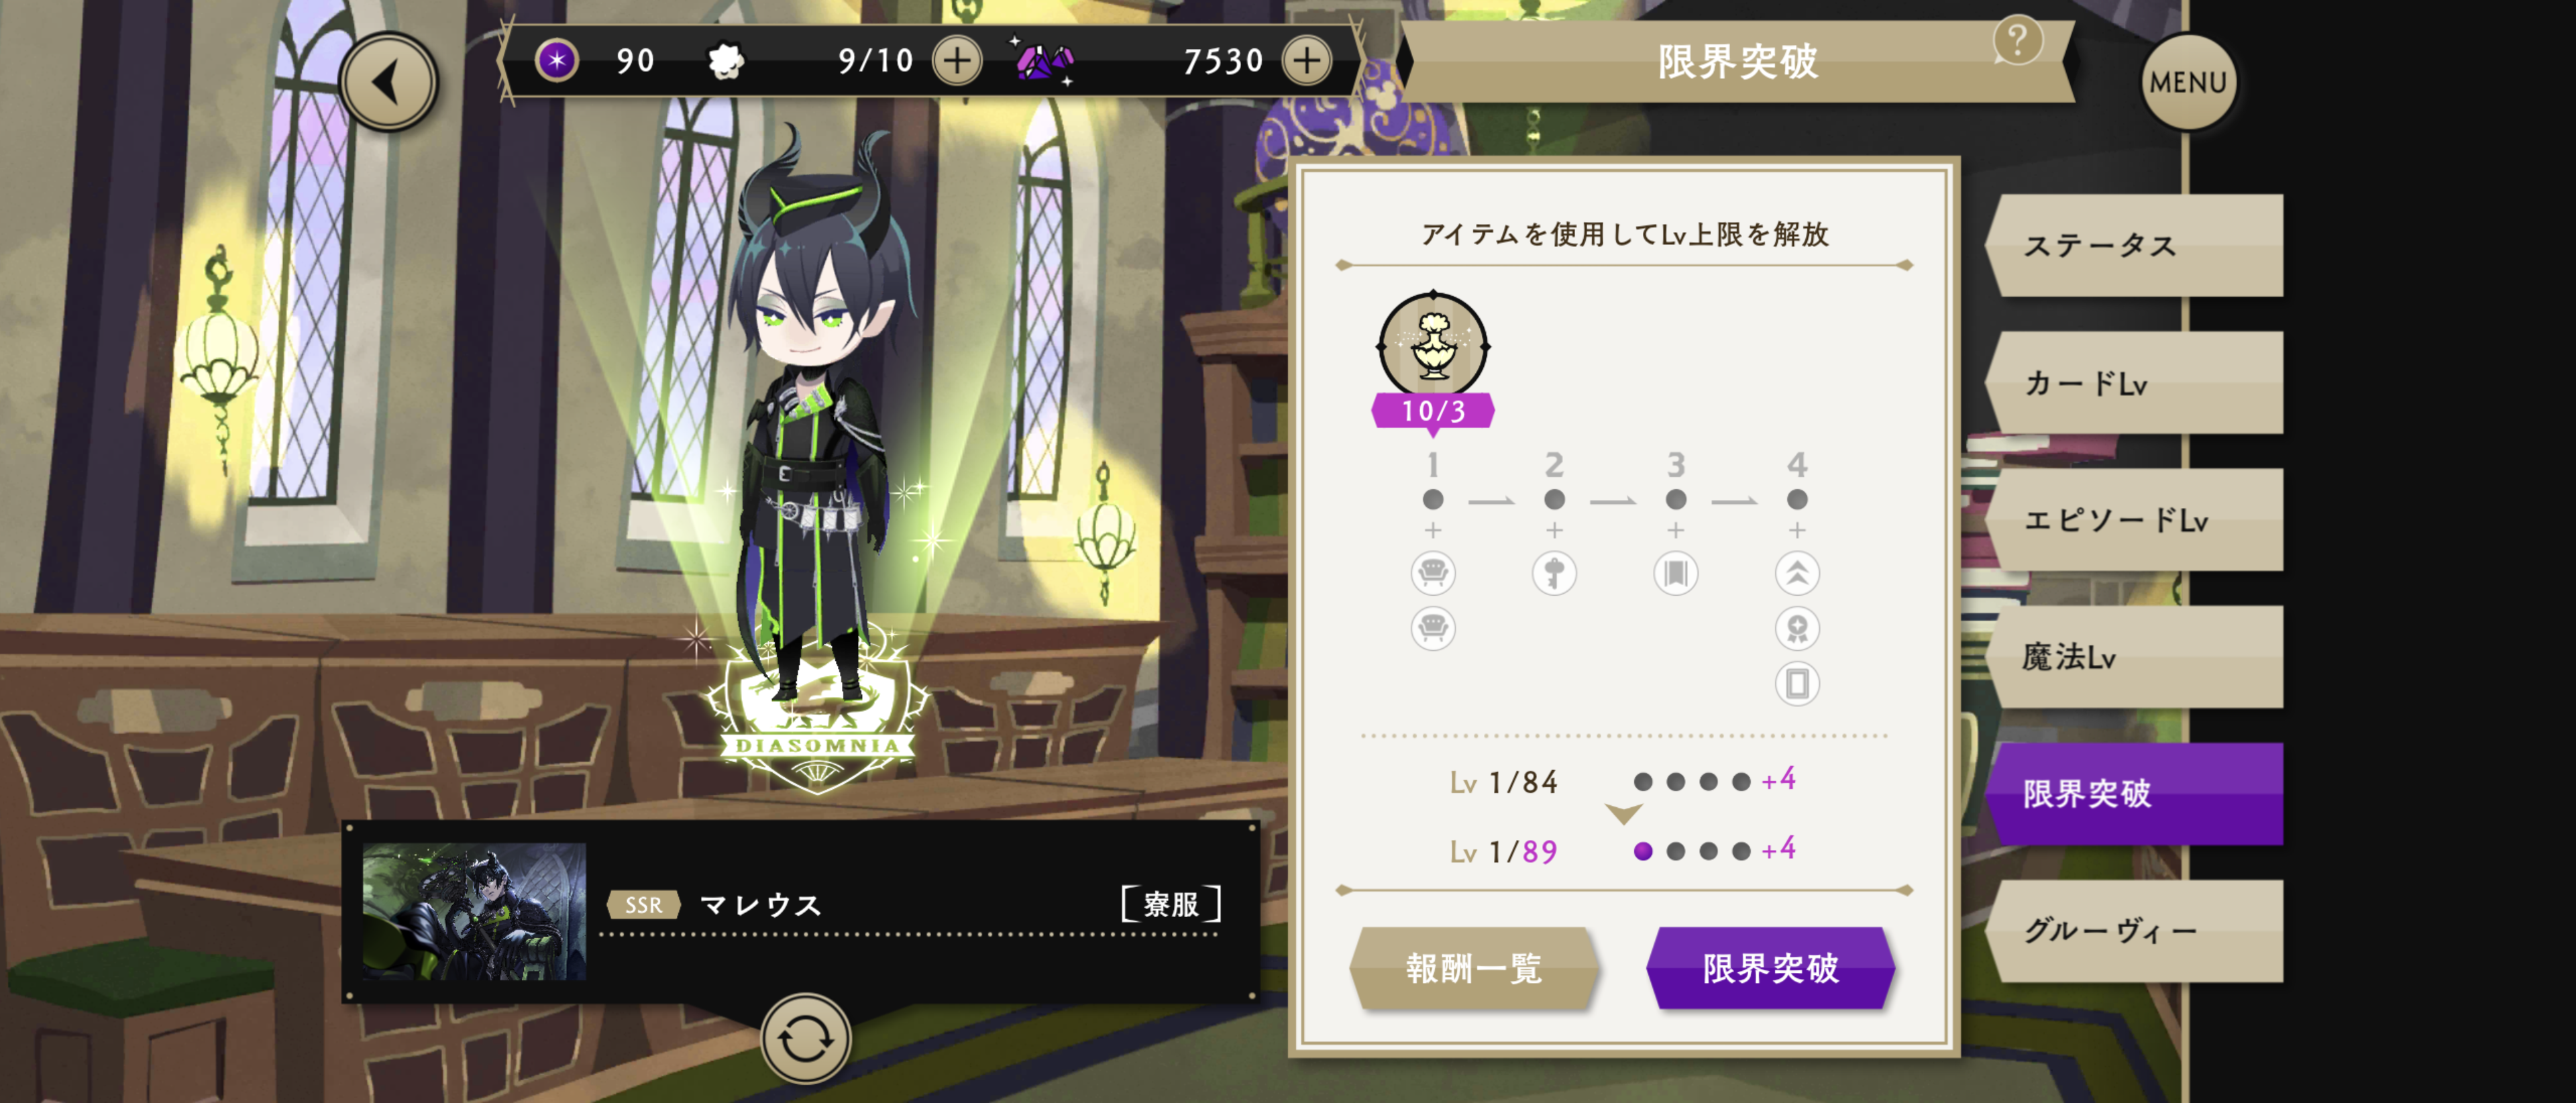2576x1103 pixels.
Task: Go back with the arrow button
Action: click(x=388, y=83)
